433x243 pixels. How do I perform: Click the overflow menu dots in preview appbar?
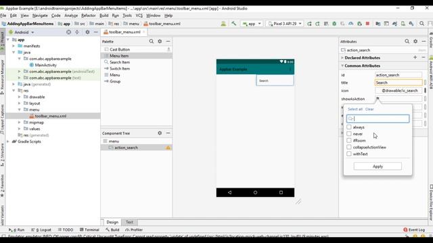tap(290, 69)
